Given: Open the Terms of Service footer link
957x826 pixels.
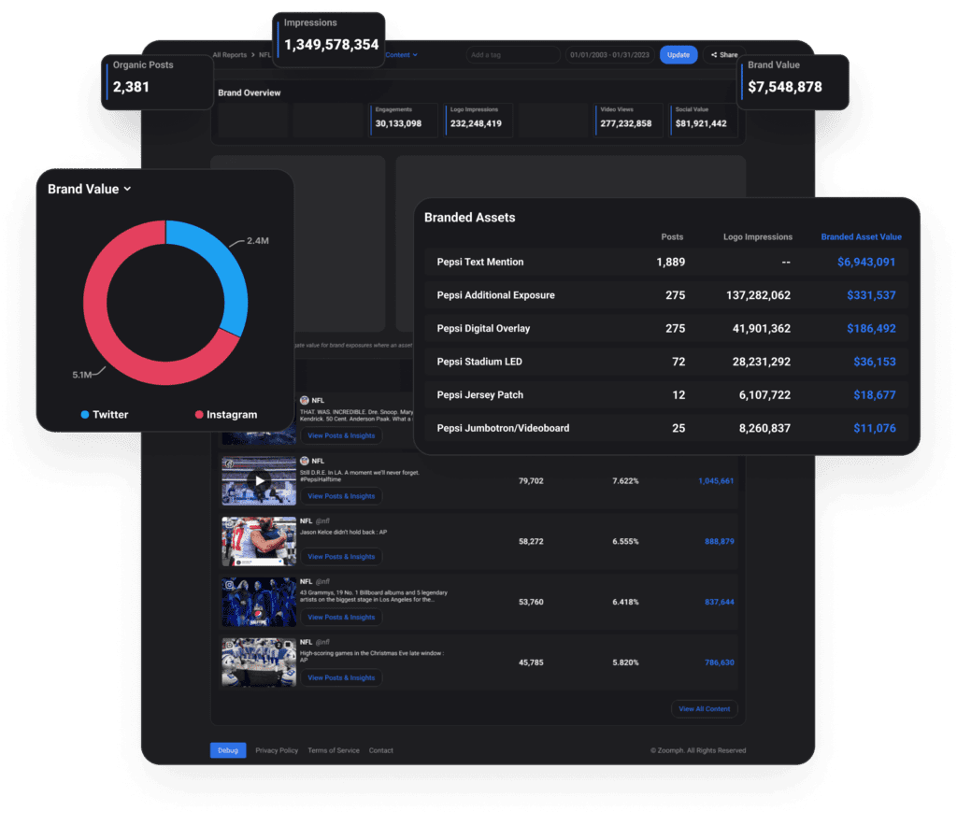Looking at the screenshot, I should pos(334,750).
